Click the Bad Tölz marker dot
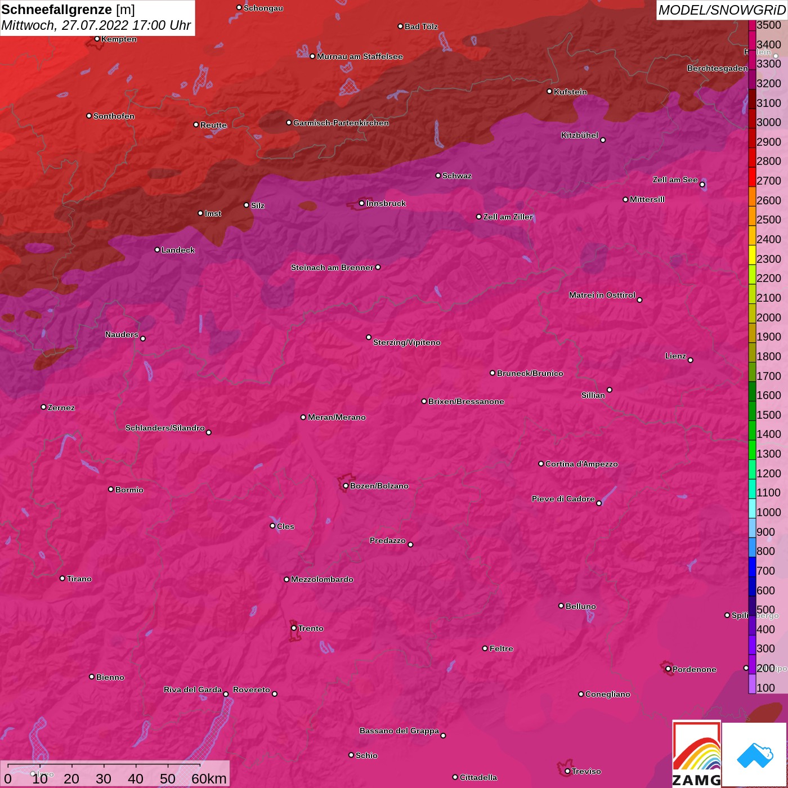 click(x=400, y=26)
